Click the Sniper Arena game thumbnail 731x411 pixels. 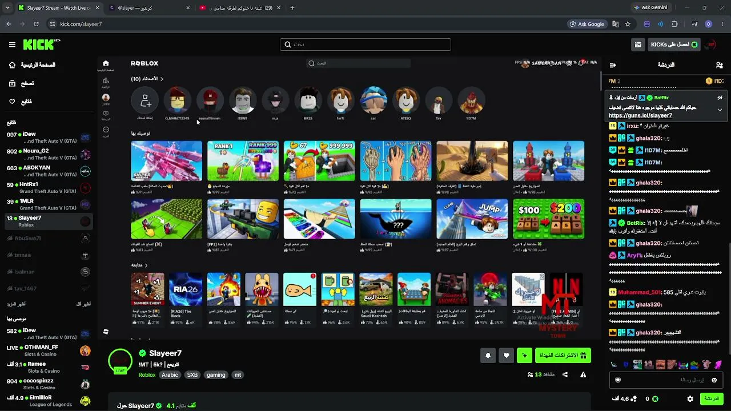[x=166, y=161]
